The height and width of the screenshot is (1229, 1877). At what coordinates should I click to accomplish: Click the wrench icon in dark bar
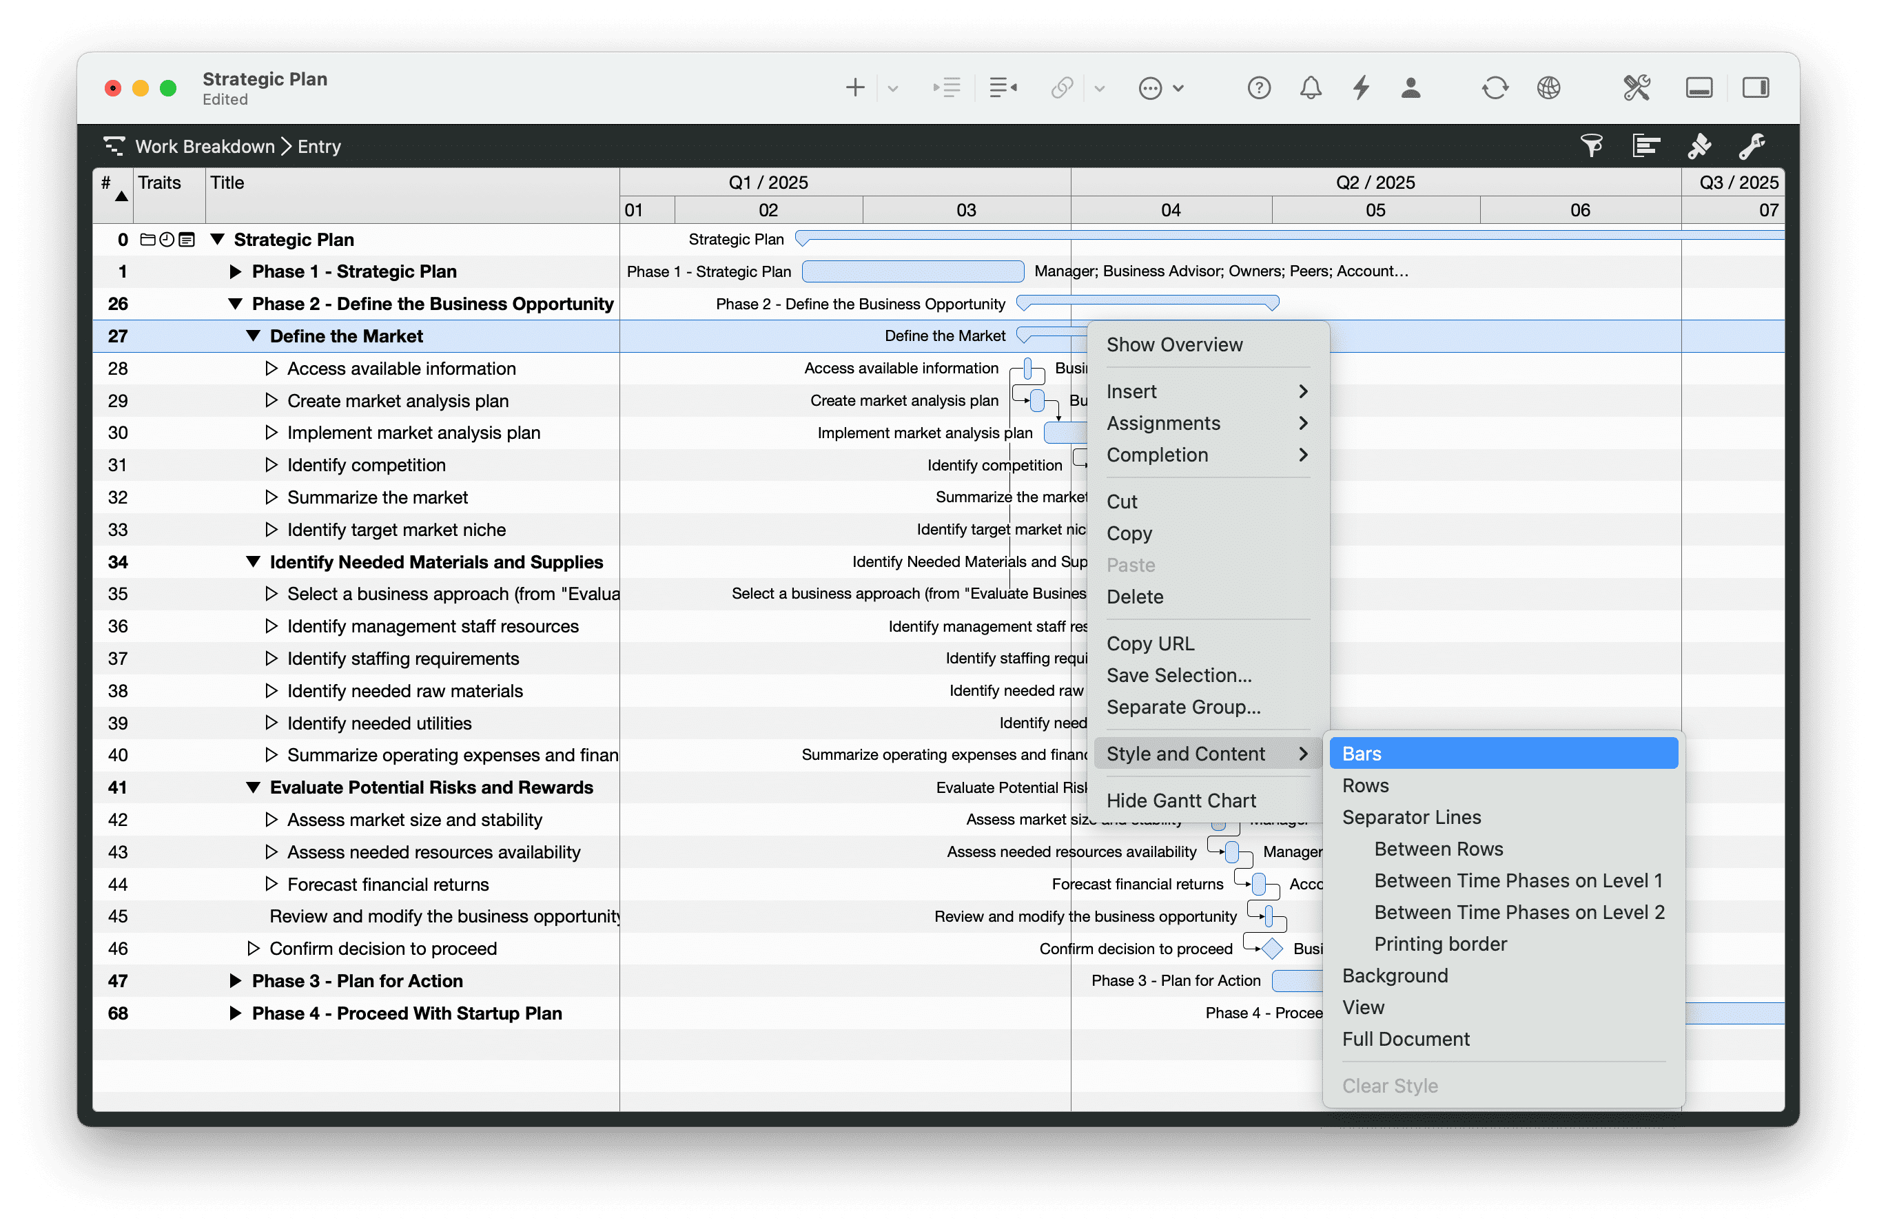coord(1752,146)
